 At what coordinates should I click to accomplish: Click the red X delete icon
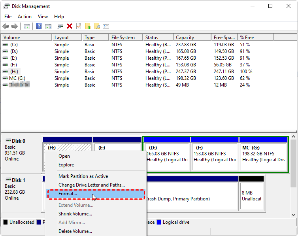pos(70,26)
